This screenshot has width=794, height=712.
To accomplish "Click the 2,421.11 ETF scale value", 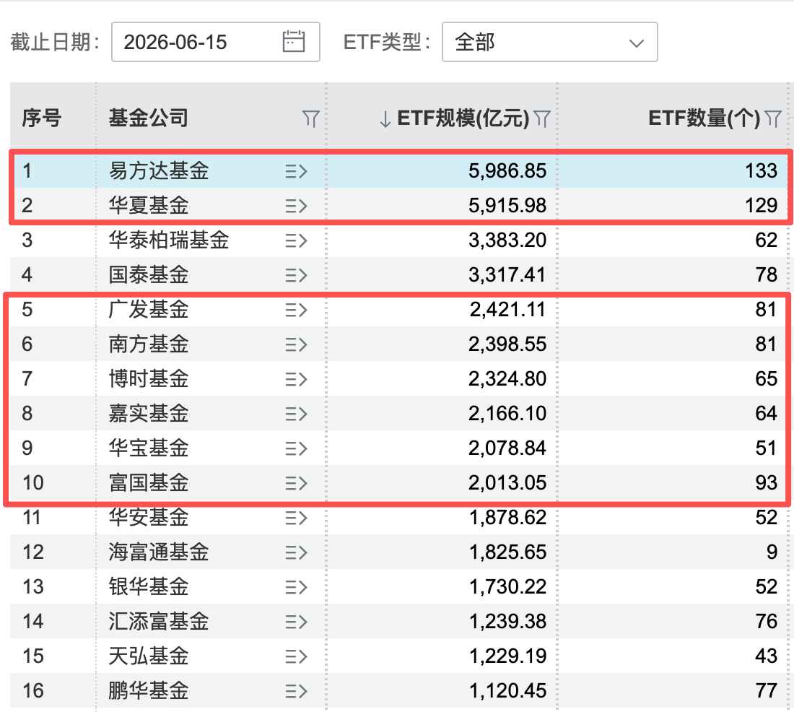I will tap(507, 309).
